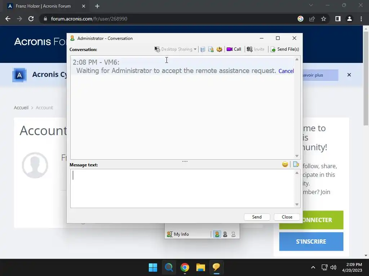Click the quick message template icon
Screen dimensions: 369x276
(x=296, y=164)
